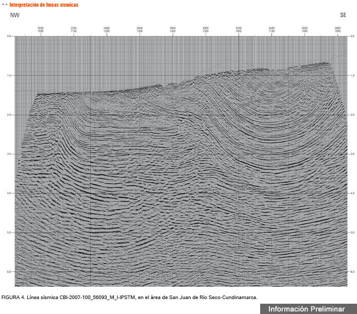Select the 2200 trace marker on top axis
The image size is (357, 314).
click(x=74, y=28)
